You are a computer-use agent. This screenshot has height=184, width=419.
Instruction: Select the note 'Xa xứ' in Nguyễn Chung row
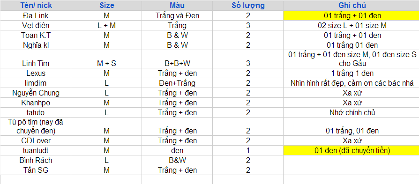pos(352,93)
